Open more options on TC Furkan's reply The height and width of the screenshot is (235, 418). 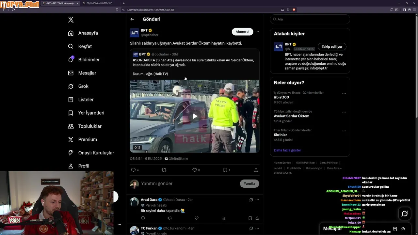click(257, 228)
